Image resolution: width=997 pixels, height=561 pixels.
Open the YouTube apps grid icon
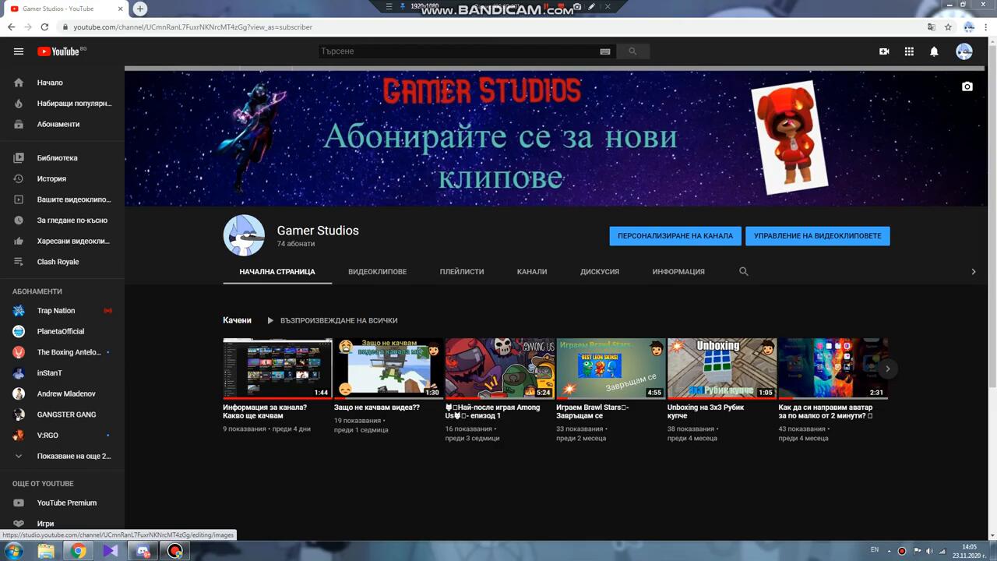tap(909, 51)
